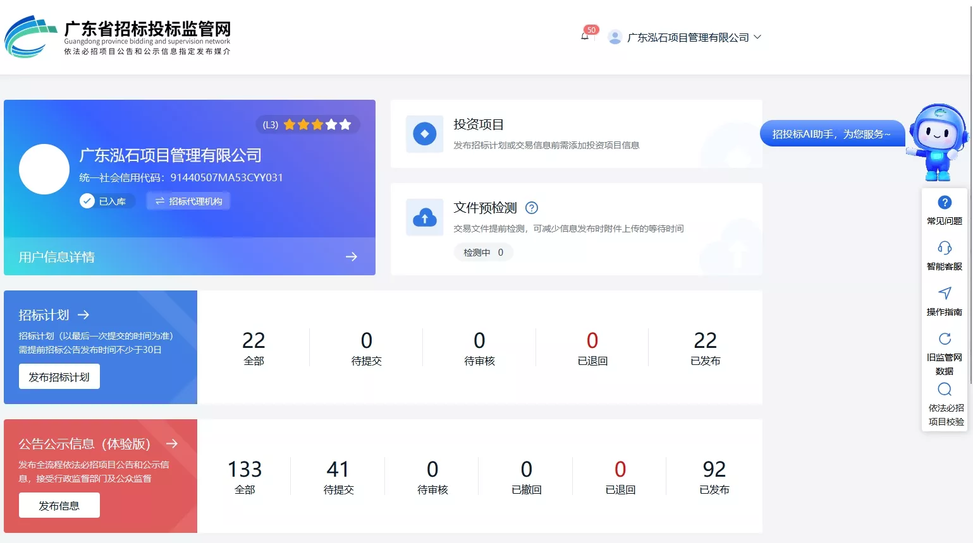Screen dimensions: 973x543
Task: Click the 公告公示信息 (体验版) heading
Action: [85, 443]
